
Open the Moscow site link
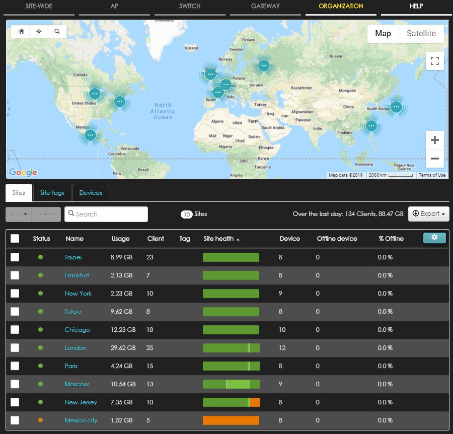[x=77, y=384]
